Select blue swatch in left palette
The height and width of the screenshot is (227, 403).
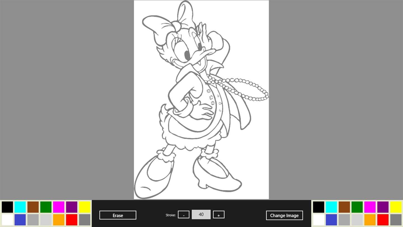tap(20, 220)
